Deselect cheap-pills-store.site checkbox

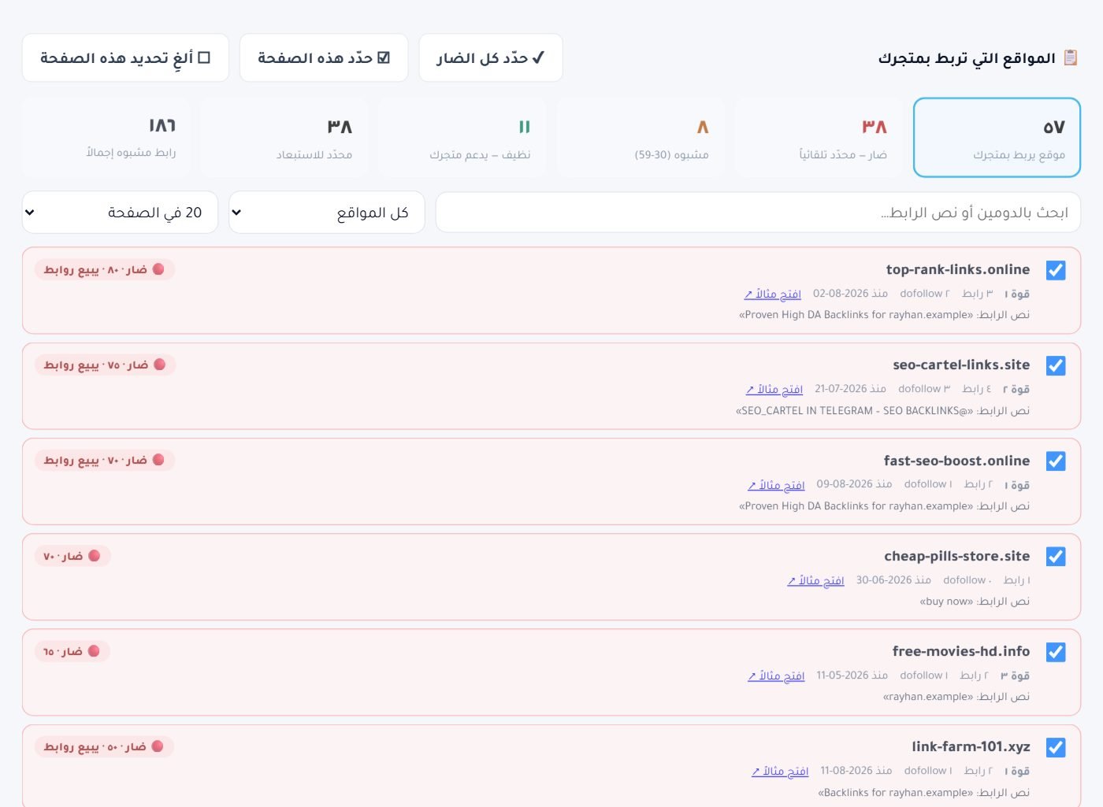click(x=1056, y=557)
